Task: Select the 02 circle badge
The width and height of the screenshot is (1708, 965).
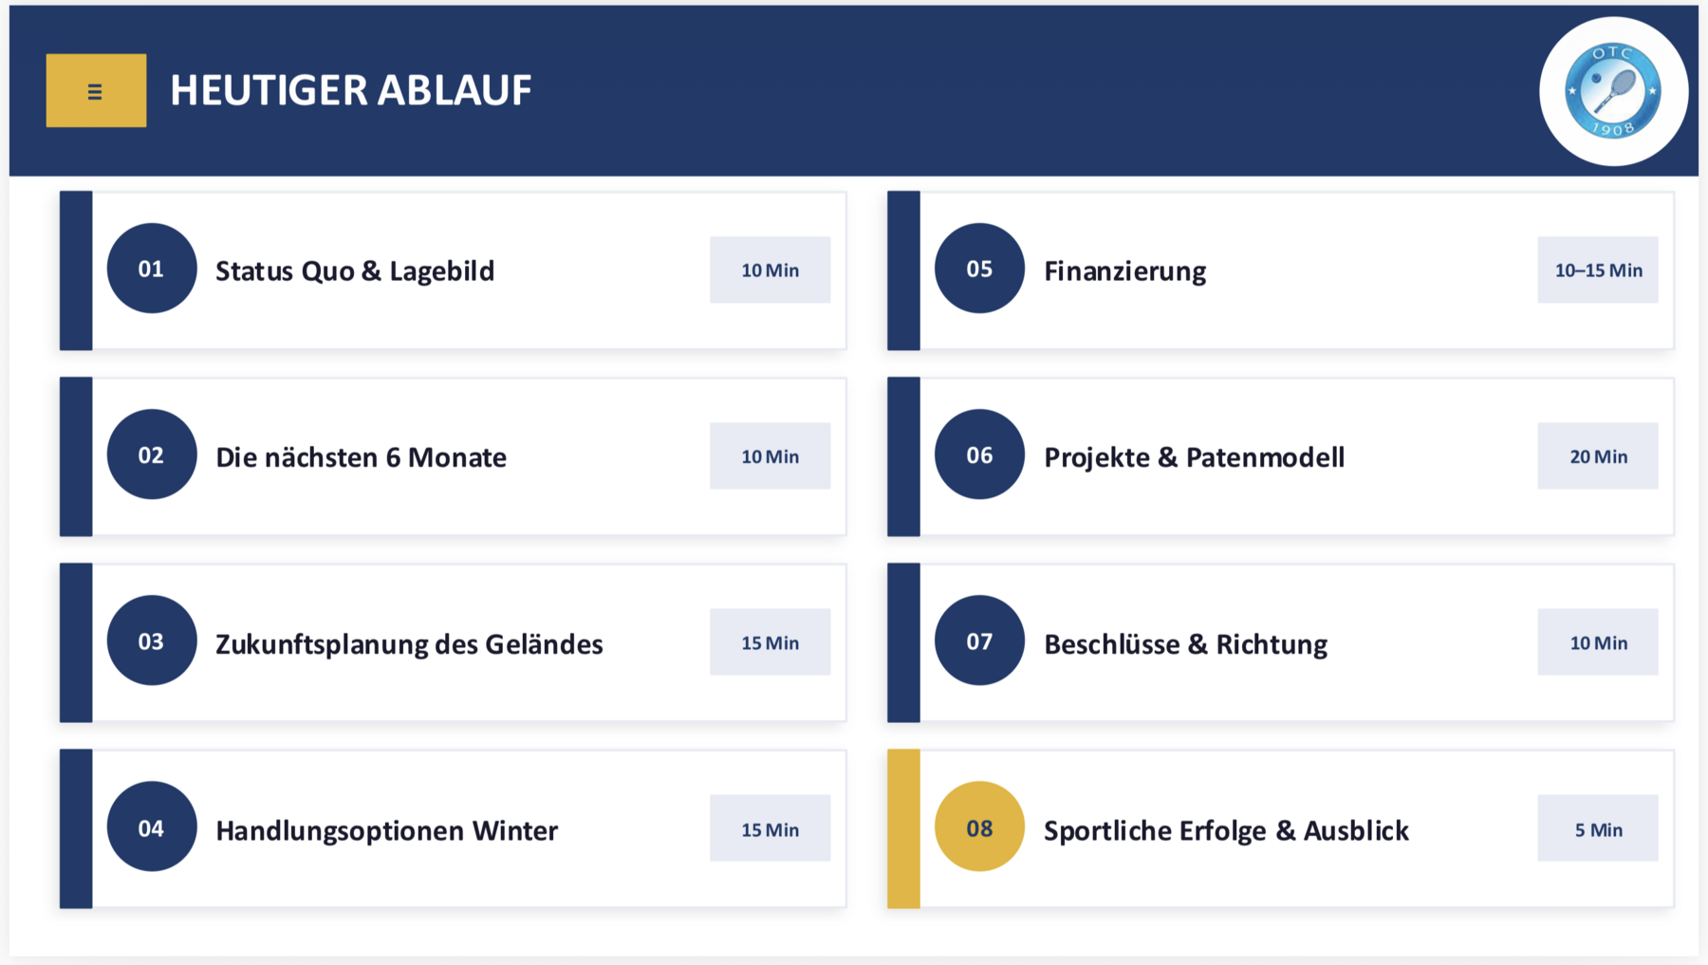Action: [x=152, y=455]
